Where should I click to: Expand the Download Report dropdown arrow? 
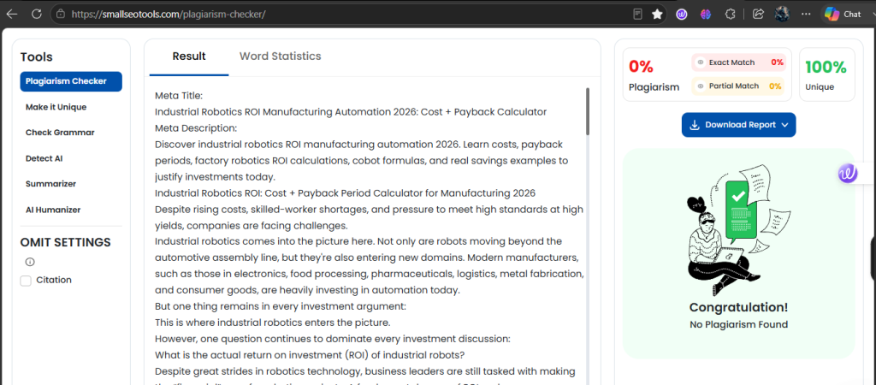(x=784, y=125)
